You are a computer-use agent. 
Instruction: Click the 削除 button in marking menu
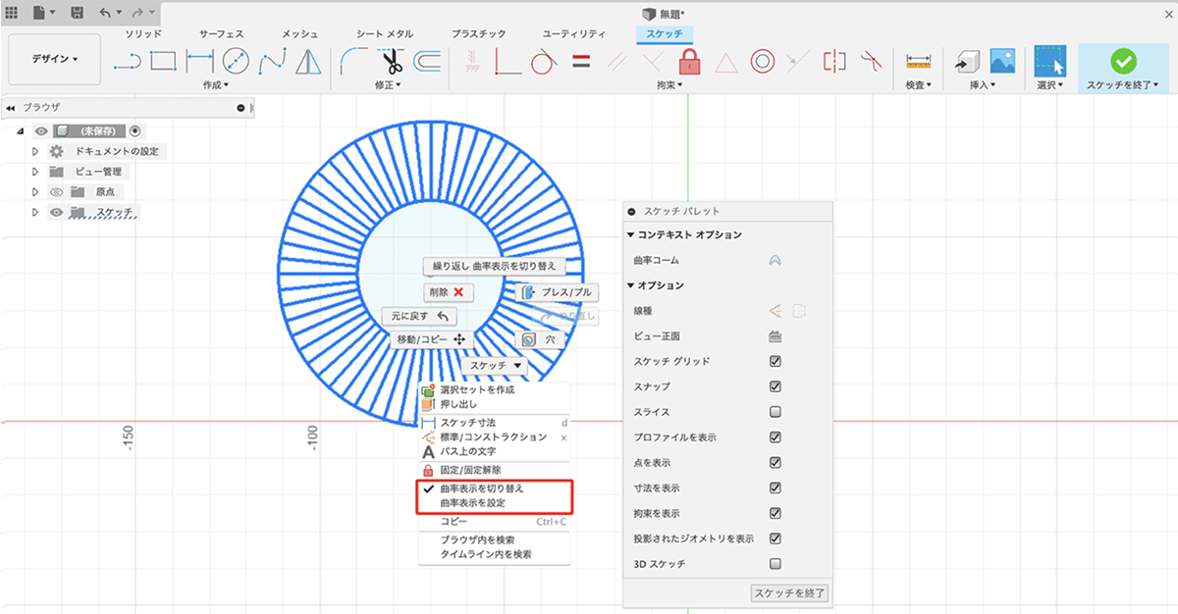[449, 292]
